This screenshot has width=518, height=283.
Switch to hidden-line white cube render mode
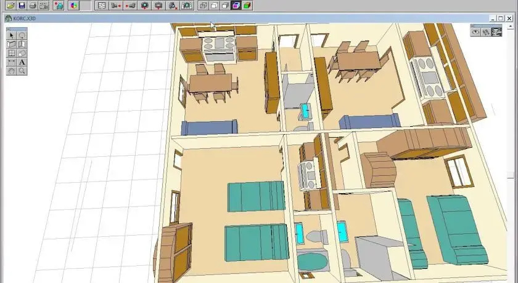coord(215,6)
